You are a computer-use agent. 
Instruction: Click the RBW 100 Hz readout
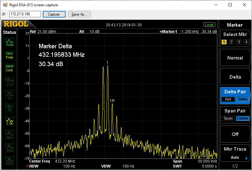point(51,166)
